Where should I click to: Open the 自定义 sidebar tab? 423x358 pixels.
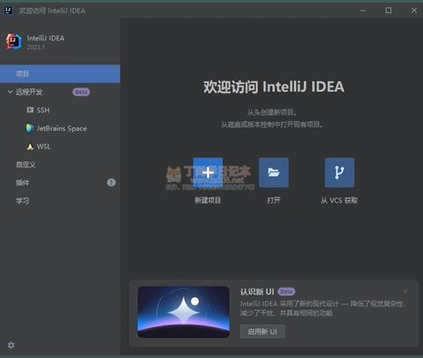pos(60,165)
